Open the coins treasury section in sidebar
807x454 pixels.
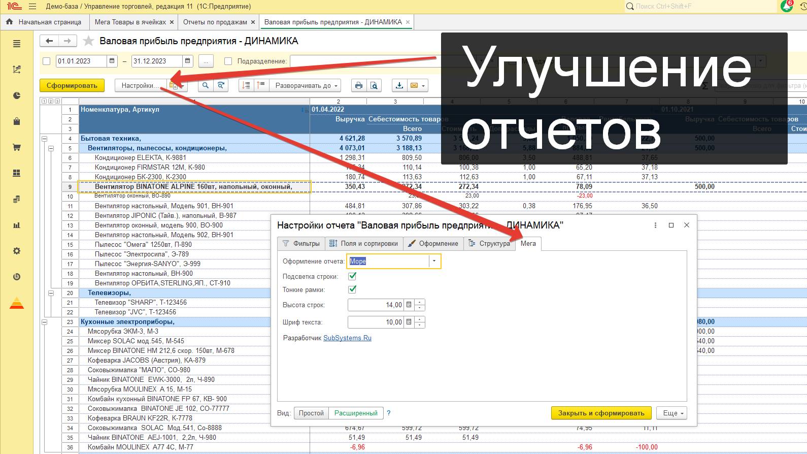(17, 199)
